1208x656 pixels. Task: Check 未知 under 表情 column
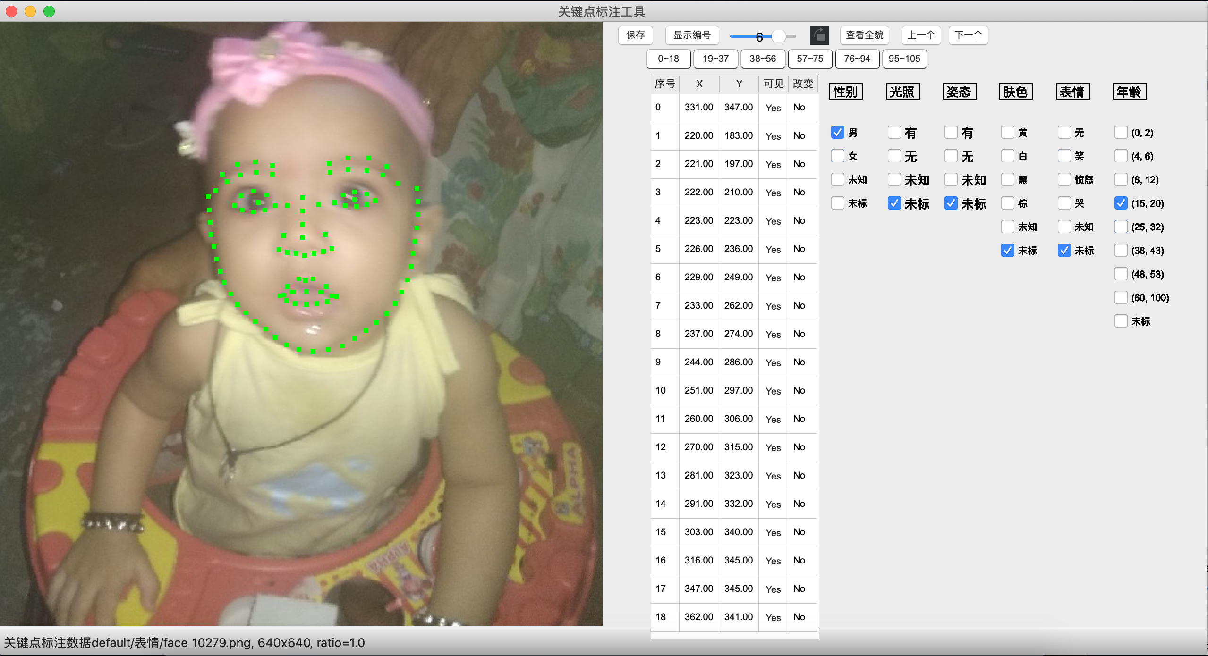coord(1064,227)
